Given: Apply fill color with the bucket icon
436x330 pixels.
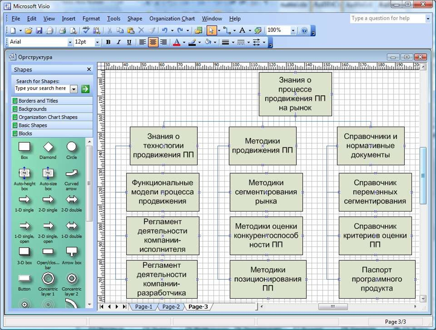Looking at the screenshot, I should pyautogui.click(x=207, y=42).
